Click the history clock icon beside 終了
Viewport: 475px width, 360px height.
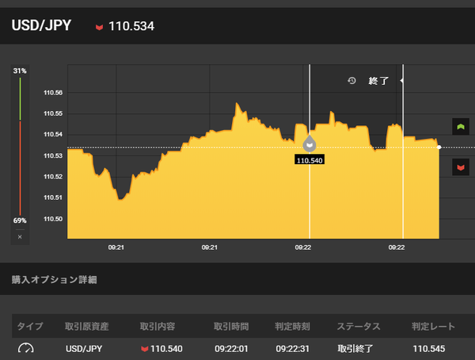(351, 81)
